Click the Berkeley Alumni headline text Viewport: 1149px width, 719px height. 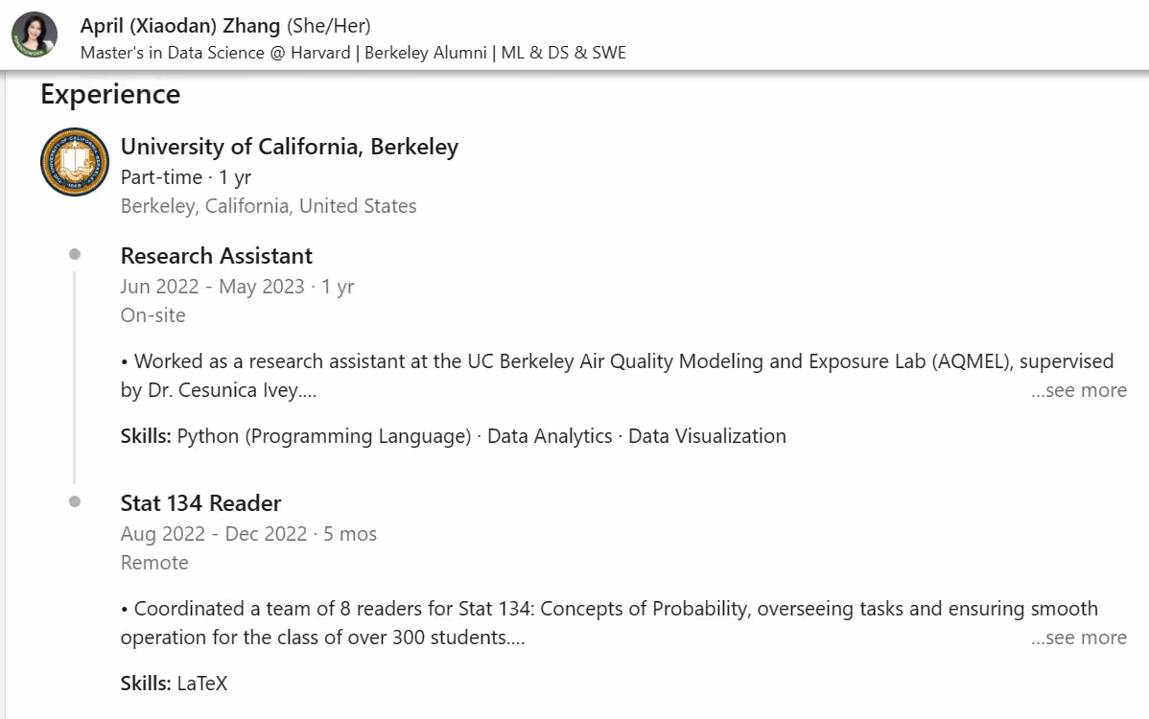pyautogui.click(x=425, y=53)
